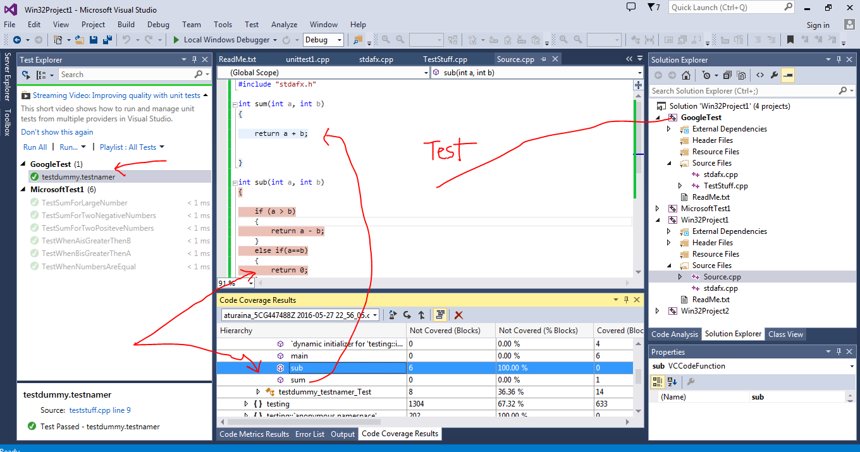Open the Build menu

tap(126, 25)
